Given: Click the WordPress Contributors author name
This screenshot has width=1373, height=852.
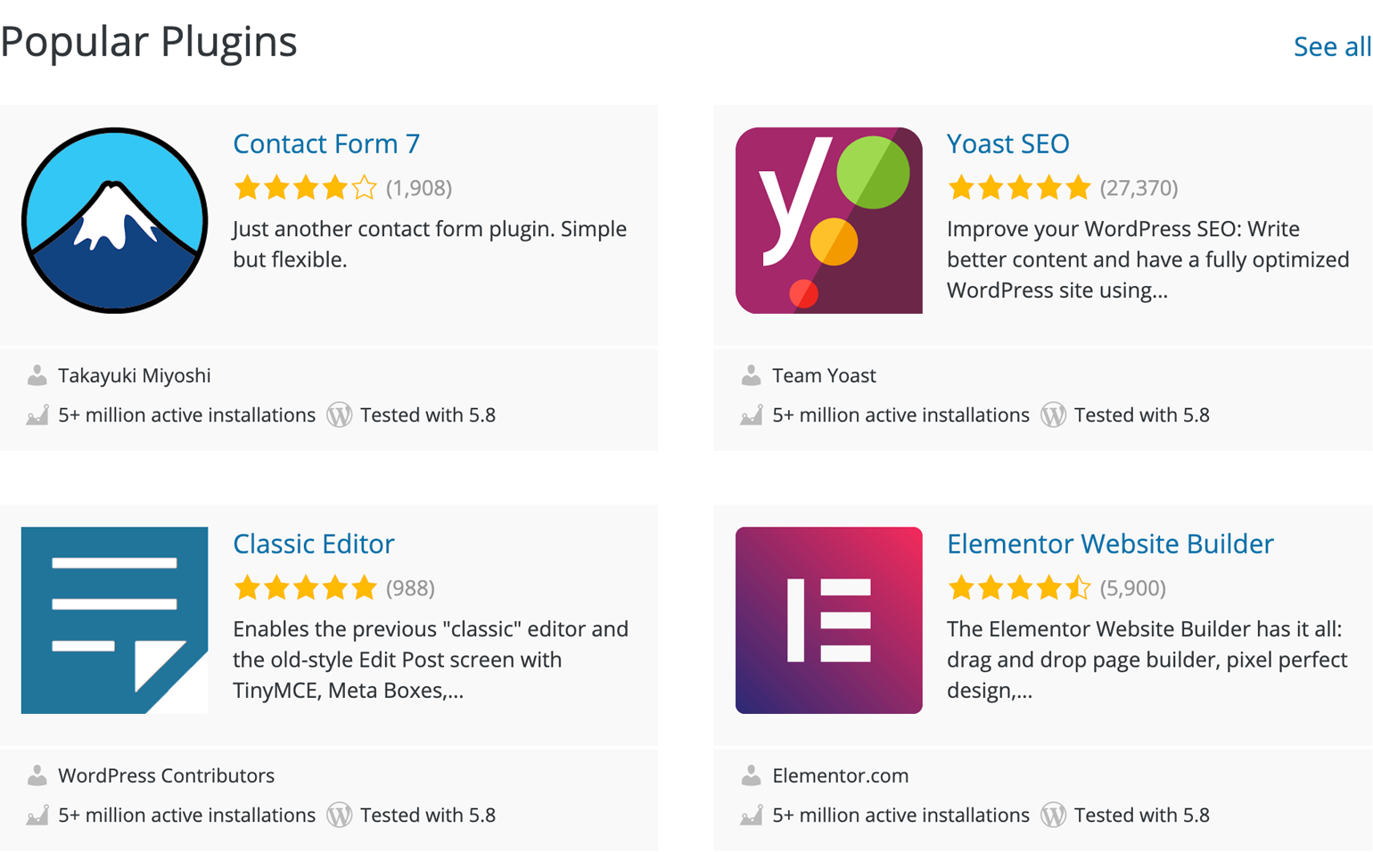Looking at the screenshot, I should (x=166, y=775).
